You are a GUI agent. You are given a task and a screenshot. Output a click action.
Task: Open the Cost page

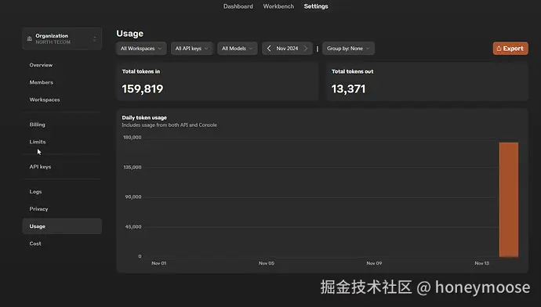pyautogui.click(x=35, y=244)
